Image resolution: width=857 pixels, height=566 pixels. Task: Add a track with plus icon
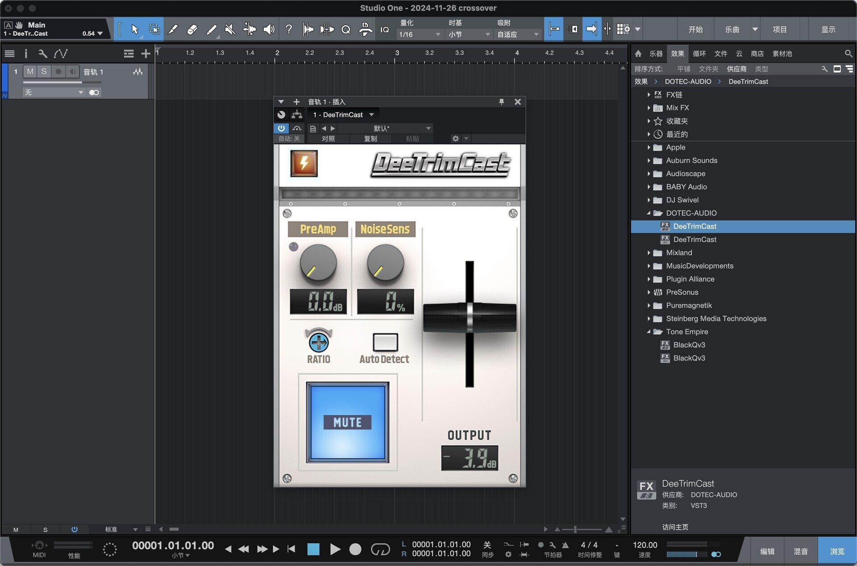click(x=146, y=54)
